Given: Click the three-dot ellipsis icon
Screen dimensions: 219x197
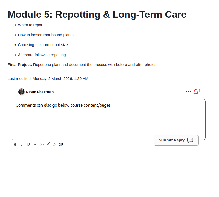Looking at the screenshot, I should pos(188,92).
